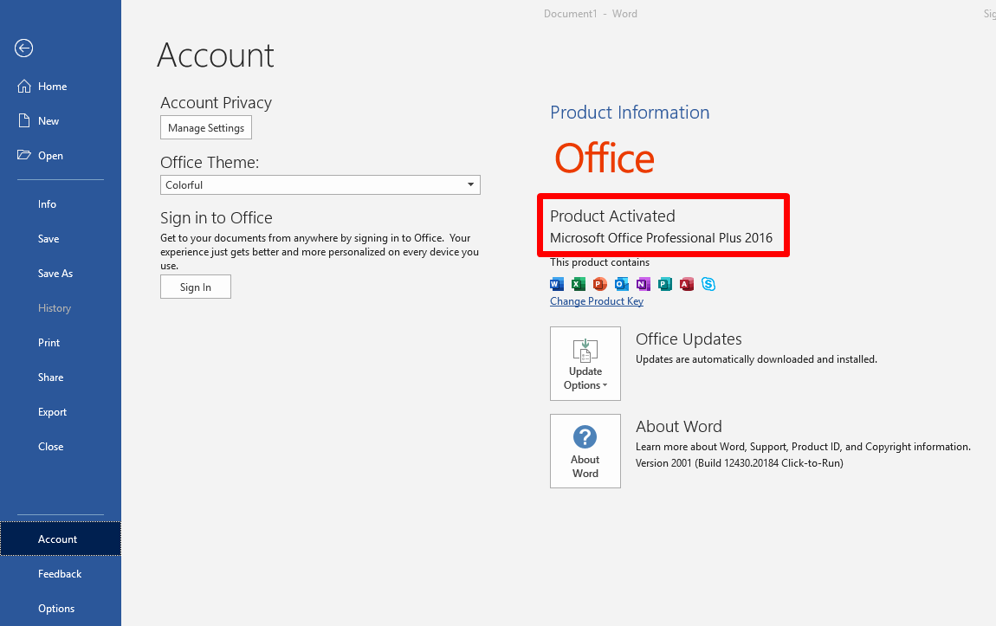Click the Manage Settings button
The height and width of the screenshot is (626, 996).
pos(205,127)
